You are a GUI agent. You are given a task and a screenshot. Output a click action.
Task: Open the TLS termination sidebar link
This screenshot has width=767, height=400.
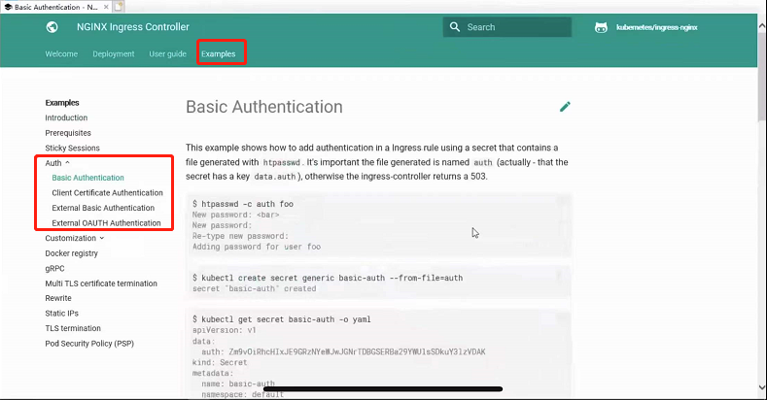[x=73, y=328]
